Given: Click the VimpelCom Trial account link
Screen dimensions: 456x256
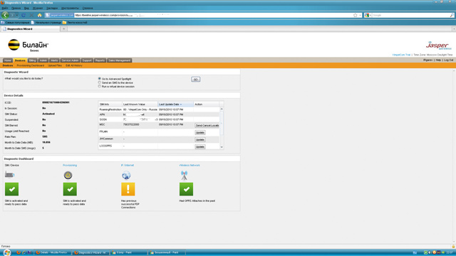Looking at the screenshot, I should (401, 55).
